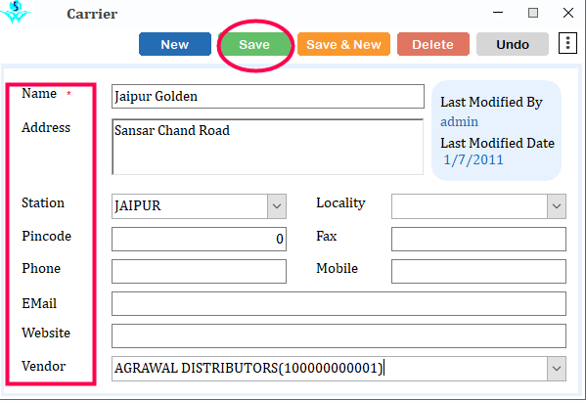Screen dimensions: 586x401
Task: Click the Save & New button
Action: point(343,44)
